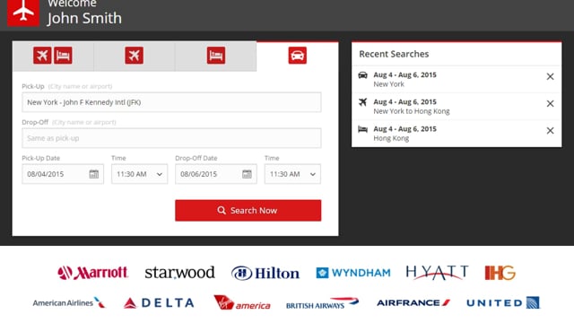Click the Drop-Off location field
The height and width of the screenshot is (323, 574).
(171, 138)
